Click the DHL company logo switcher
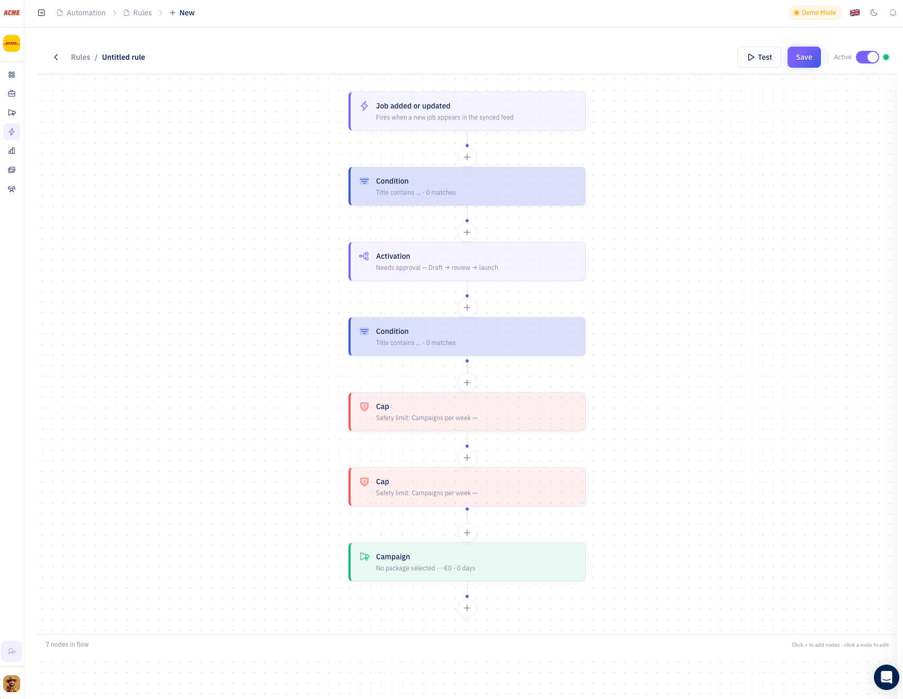 pos(12,43)
